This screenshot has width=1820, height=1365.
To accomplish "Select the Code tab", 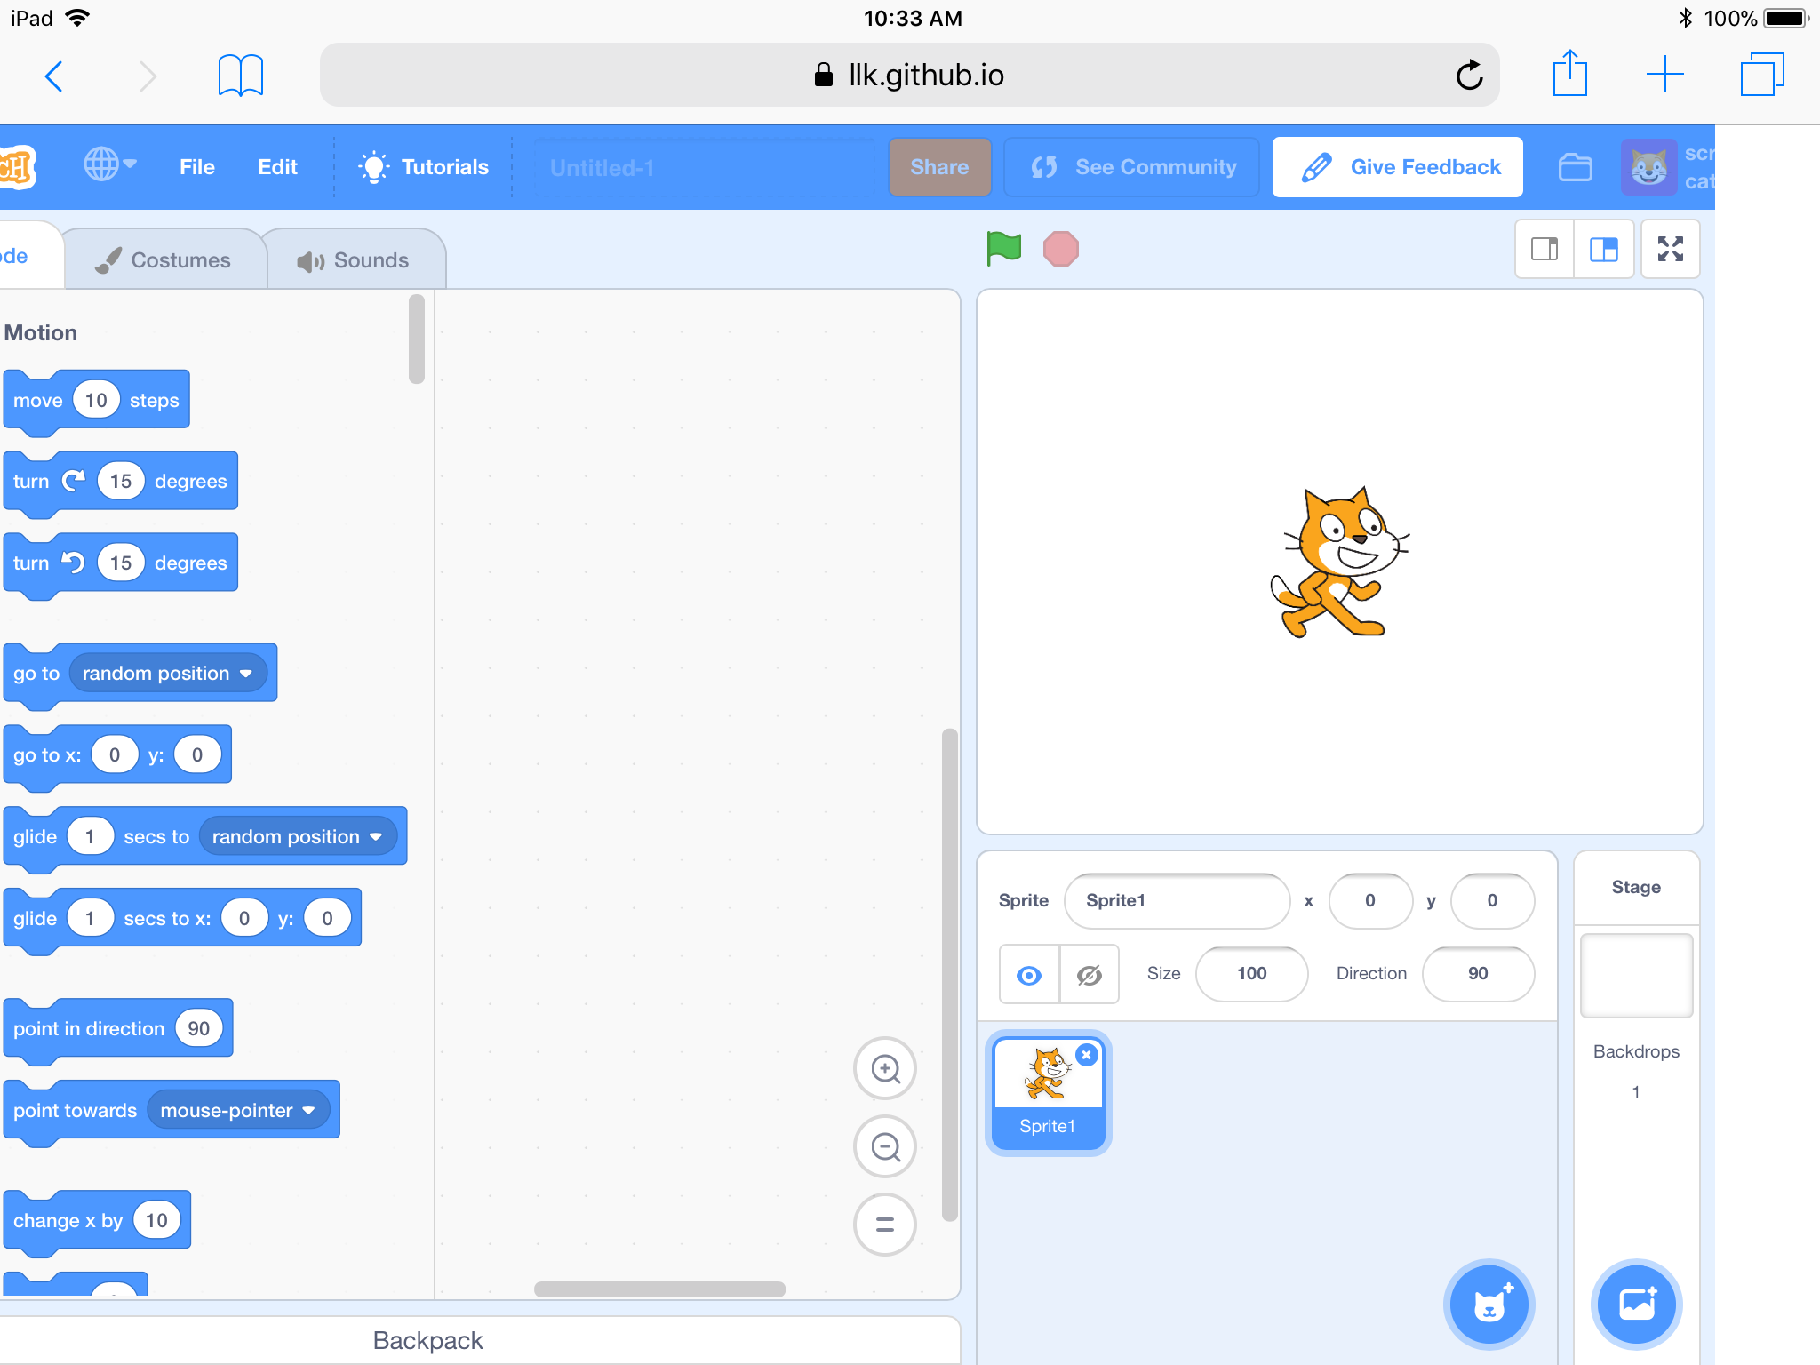I will 30,256.
